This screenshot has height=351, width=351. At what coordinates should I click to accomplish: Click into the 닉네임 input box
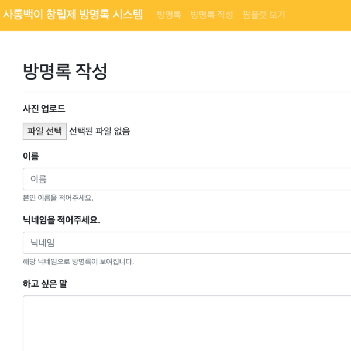click(187, 243)
